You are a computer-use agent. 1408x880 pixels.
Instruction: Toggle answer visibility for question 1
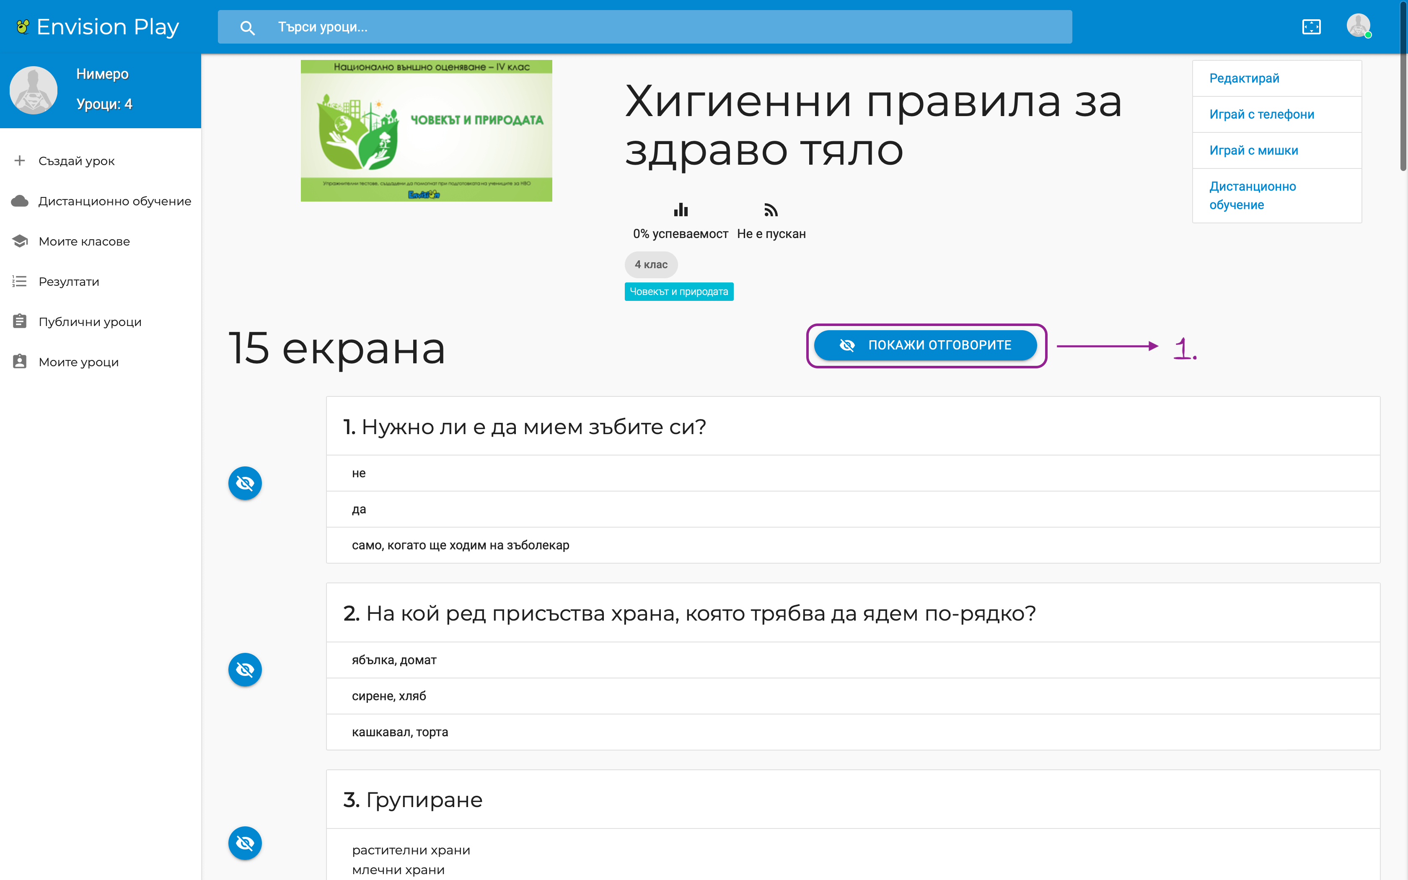(245, 483)
